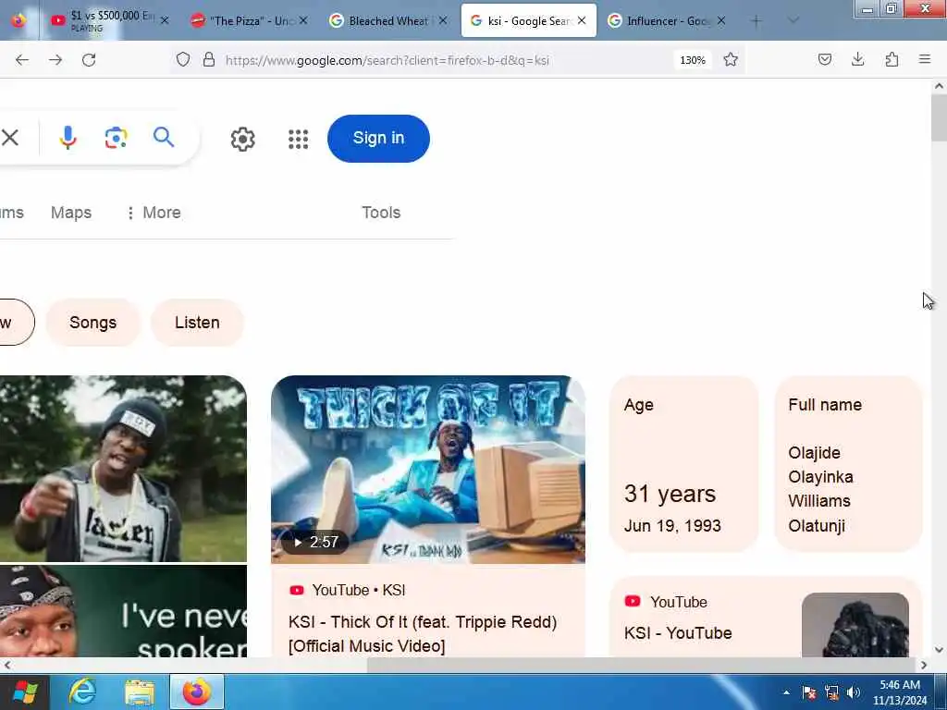Click Firefox taskbar button
This screenshot has height=710, width=947.
pos(197,692)
